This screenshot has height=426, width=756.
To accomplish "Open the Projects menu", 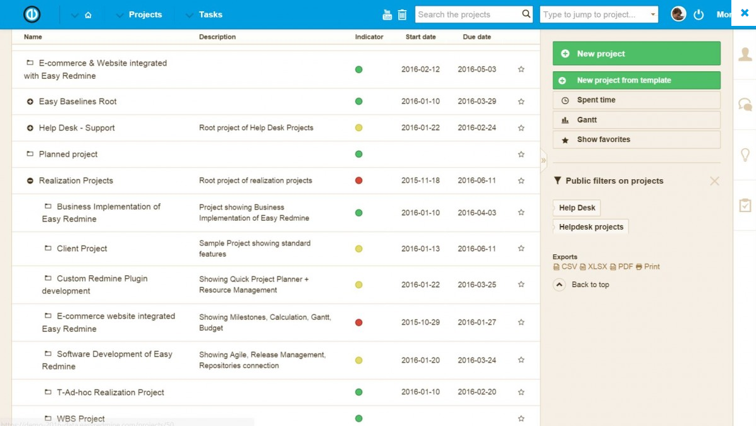I will point(145,15).
